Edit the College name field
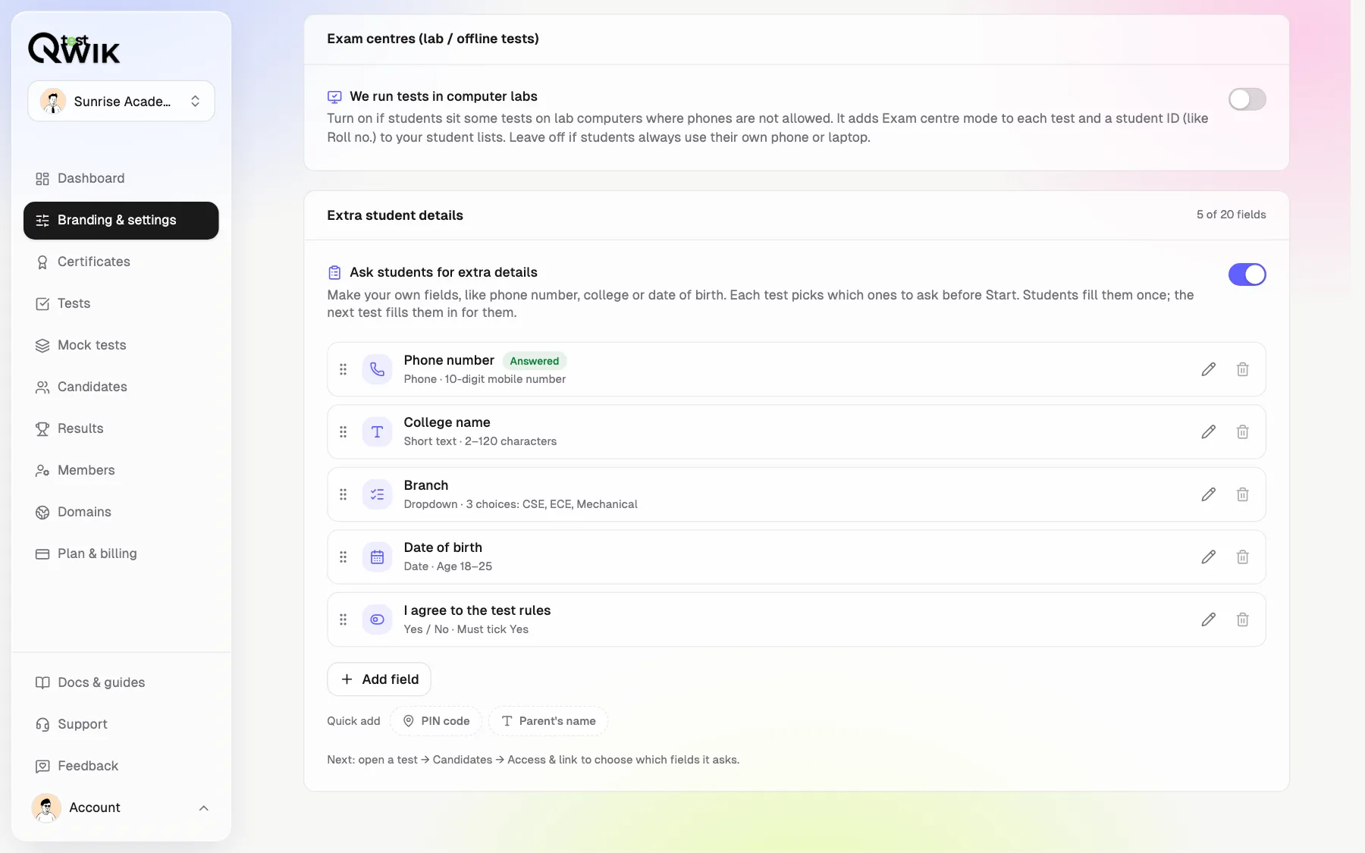This screenshot has height=853, width=1365. click(x=1209, y=432)
